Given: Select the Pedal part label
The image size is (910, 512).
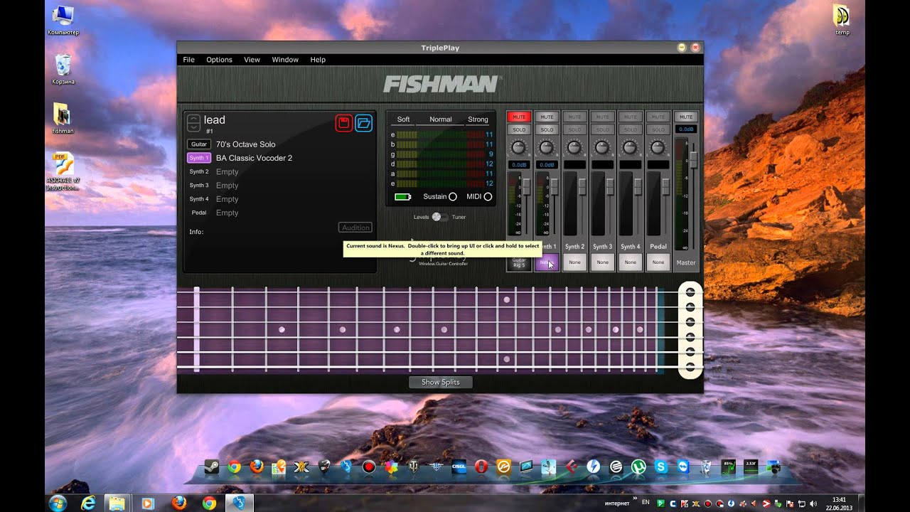Looking at the screenshot, I should (199, 213).
